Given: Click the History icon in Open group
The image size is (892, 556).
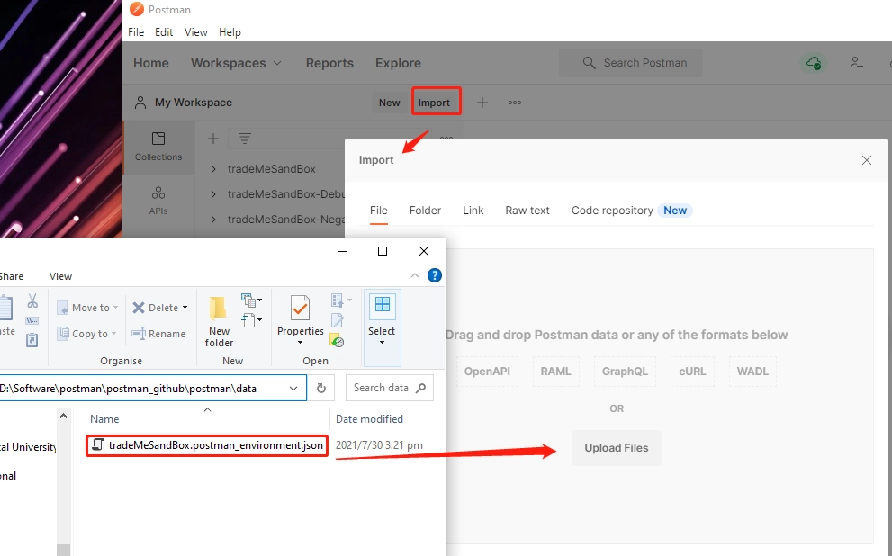Looking at the screenshot, I should (x=337, y=341).
